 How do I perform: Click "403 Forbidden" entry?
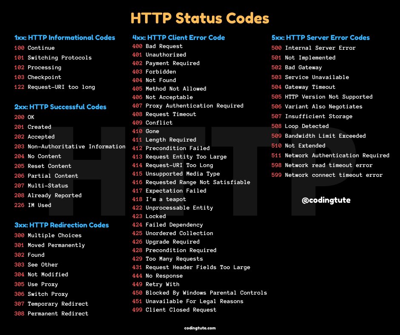click(154, 72)
